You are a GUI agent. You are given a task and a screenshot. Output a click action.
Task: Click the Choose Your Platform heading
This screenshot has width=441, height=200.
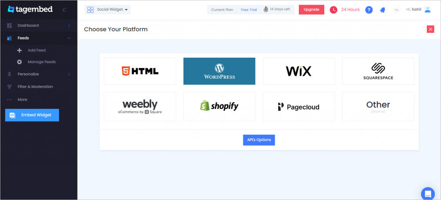tap(116, 29)
